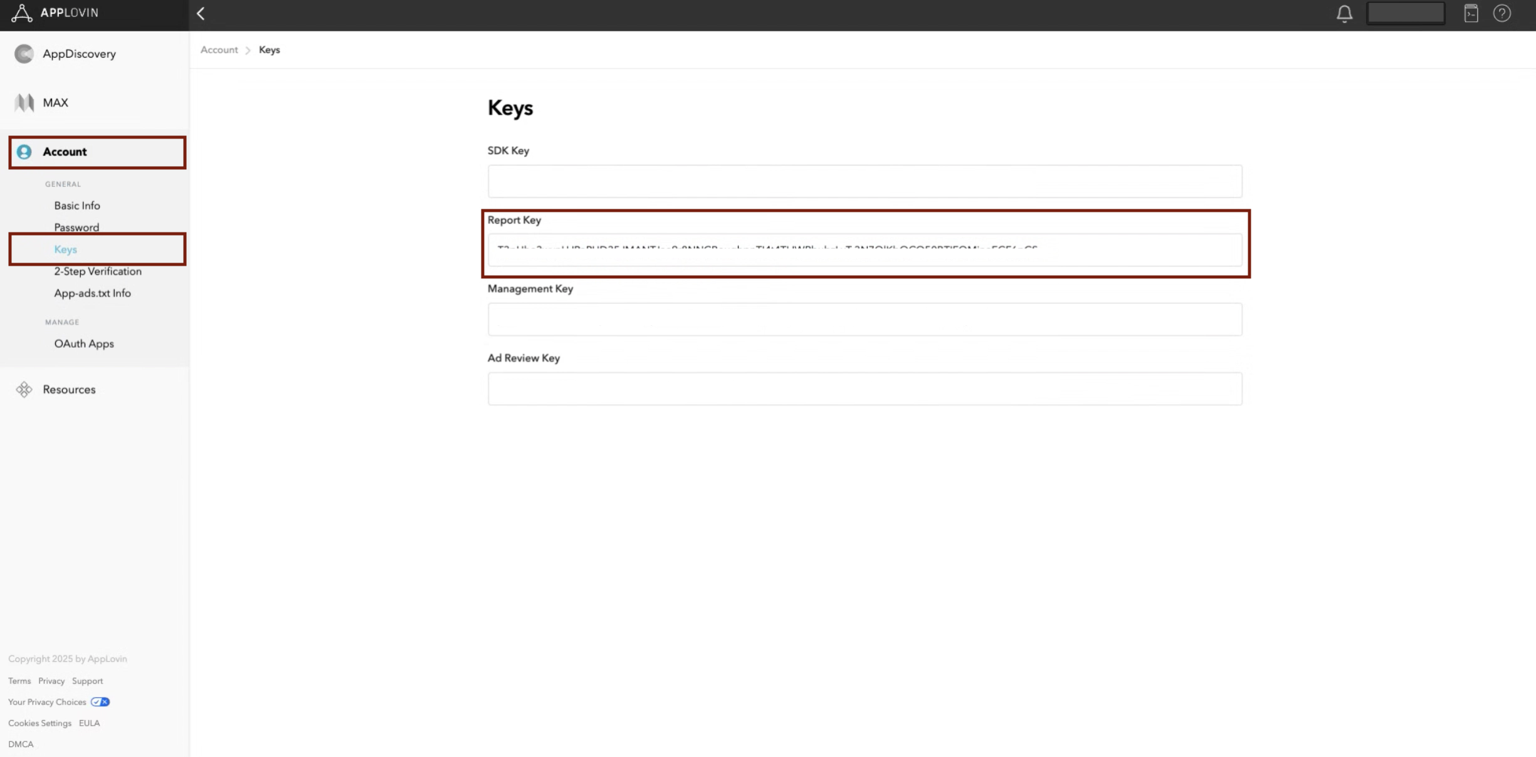This screenshot has height=757, width=1536.
Task: Open App-ads.txt Info page
Action: tap(92, 293)
